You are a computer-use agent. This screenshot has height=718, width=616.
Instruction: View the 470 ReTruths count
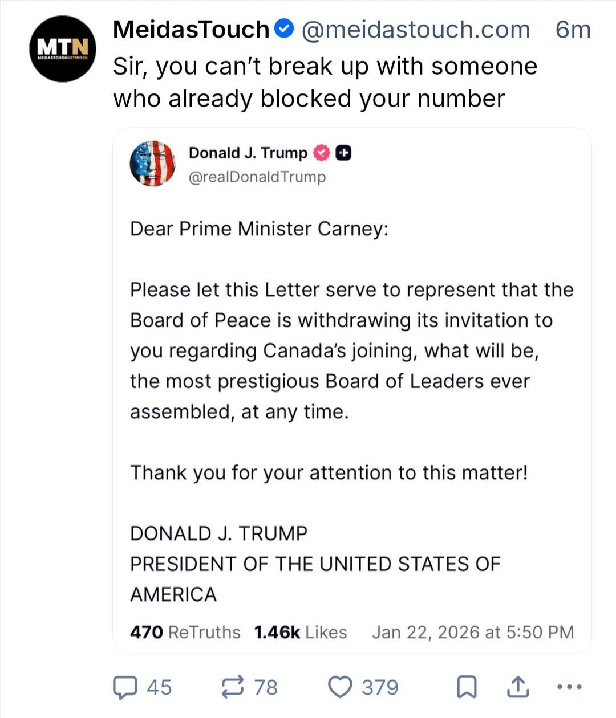[x=185, y=632]
